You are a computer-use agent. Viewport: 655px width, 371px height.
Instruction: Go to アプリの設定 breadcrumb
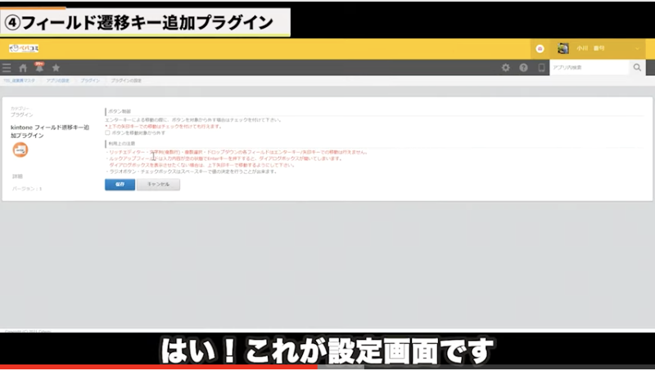pos(58,82)
